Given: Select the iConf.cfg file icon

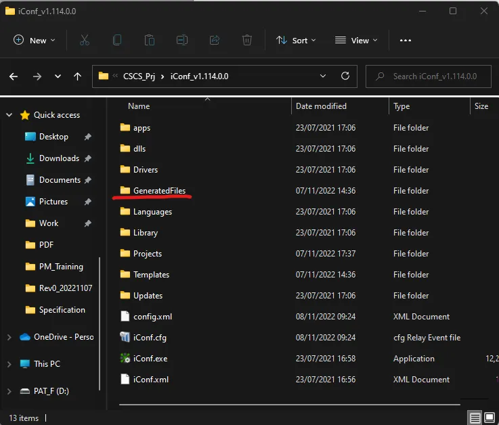Looking at the screenshot, I should [125, 337].
